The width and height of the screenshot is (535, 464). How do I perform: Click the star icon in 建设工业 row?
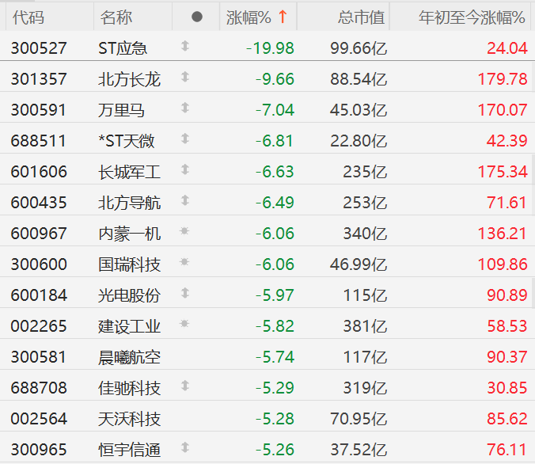click(x=184, y=323)
